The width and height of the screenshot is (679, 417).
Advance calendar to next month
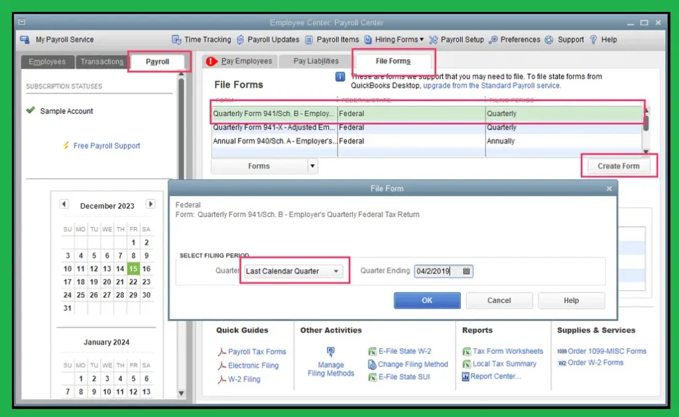pyautogui.click(x=151, y=205)
